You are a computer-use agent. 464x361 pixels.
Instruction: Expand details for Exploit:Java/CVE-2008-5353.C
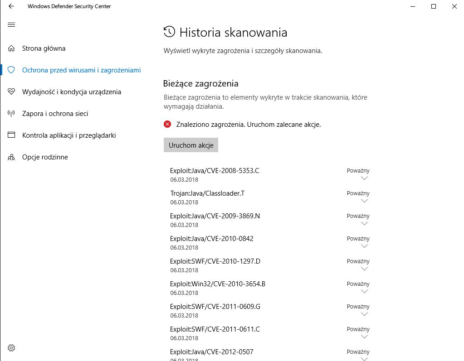pos(363,178)
